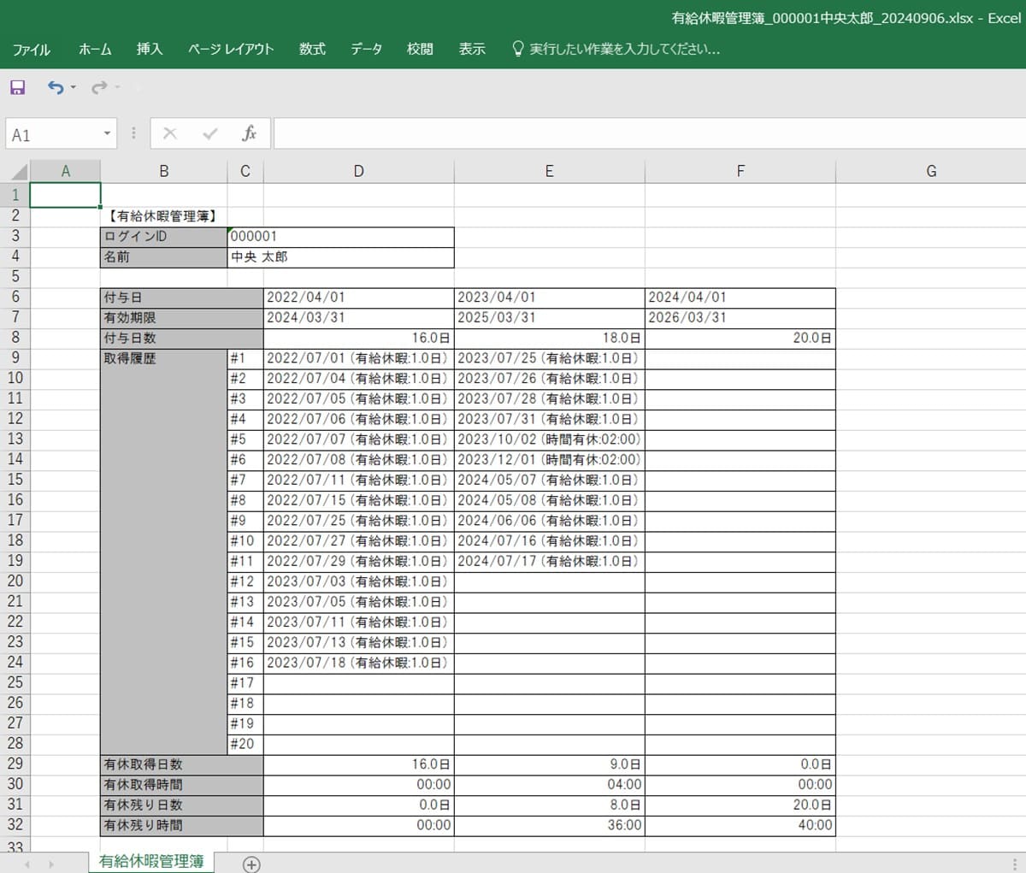Switch to the 数式 ribbon tab
This screenshot has height=873, width=1026.
pyautogui.click(x=312, y=50)
